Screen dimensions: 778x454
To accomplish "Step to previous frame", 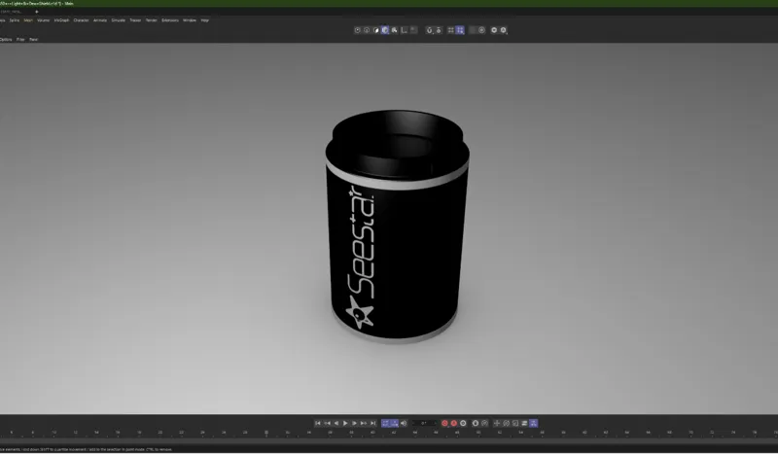I will tap(336, 423).
